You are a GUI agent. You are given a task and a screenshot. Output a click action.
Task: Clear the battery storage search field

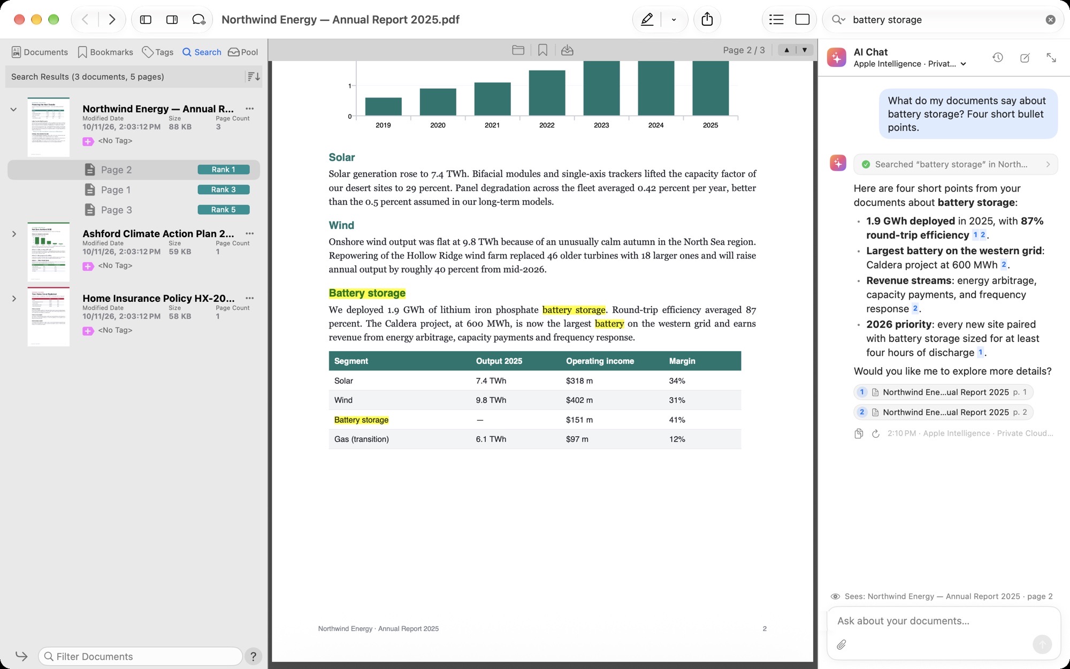[1051, 20]
